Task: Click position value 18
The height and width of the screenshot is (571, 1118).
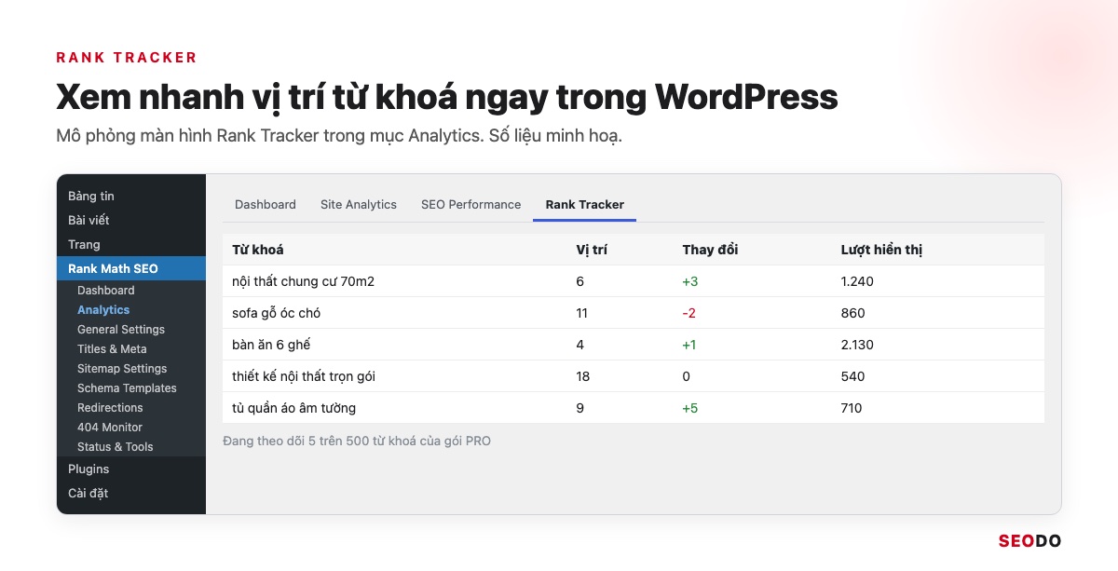Action: 583,376
